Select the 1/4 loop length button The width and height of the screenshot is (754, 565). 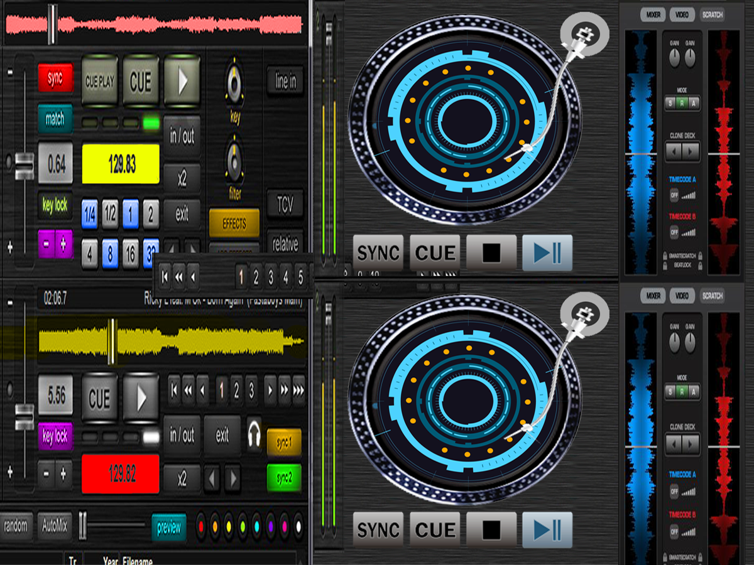[90, 214]
